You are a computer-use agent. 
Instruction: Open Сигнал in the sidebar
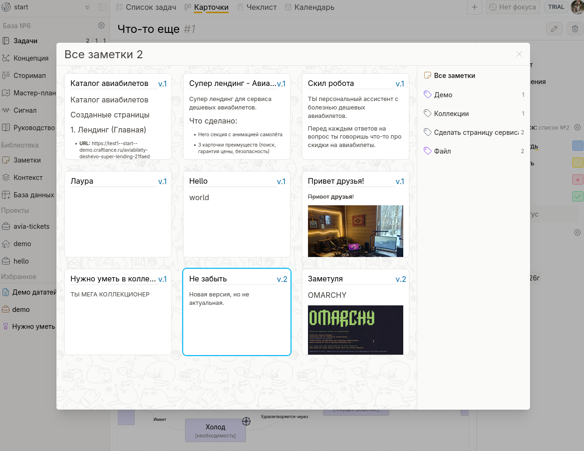pyautogui.click(x=25, y=110)
